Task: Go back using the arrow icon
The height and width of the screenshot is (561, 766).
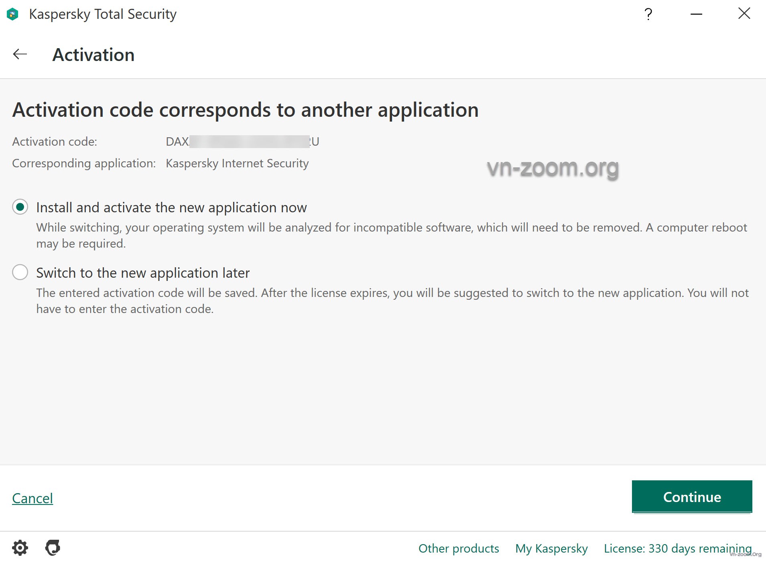Action: [x=20, y=54]
